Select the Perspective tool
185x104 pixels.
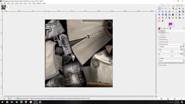pos(163,15)
